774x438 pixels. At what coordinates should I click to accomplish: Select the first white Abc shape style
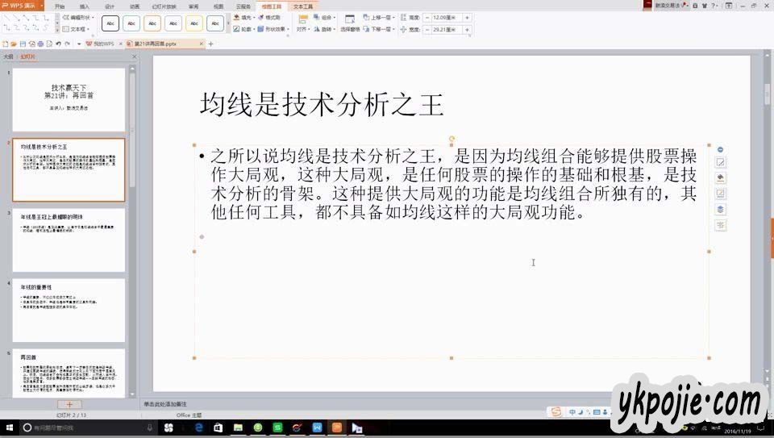coord(110,23)
